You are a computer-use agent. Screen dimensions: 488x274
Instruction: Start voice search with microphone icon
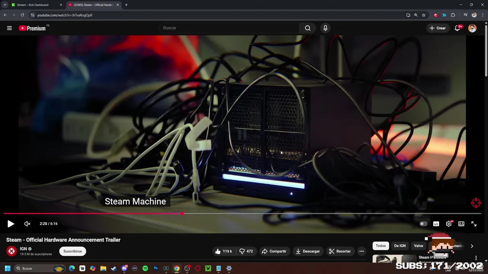pyautogui.click(x=325, y=28)
